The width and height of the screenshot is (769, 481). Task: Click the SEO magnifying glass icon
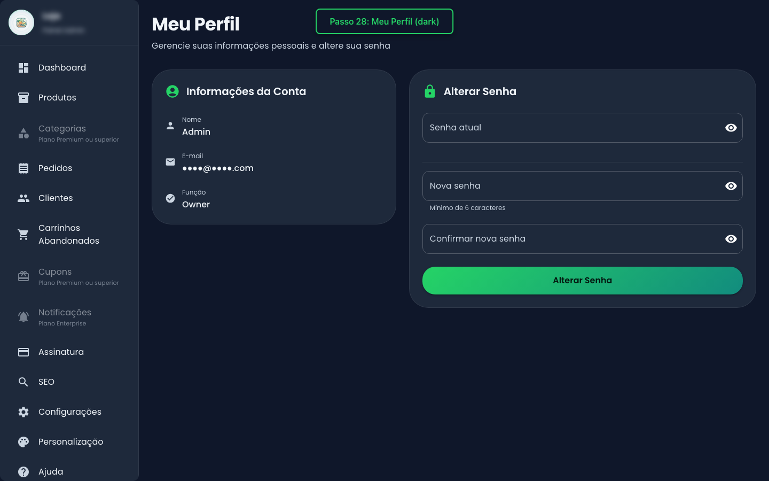[23, 382]
